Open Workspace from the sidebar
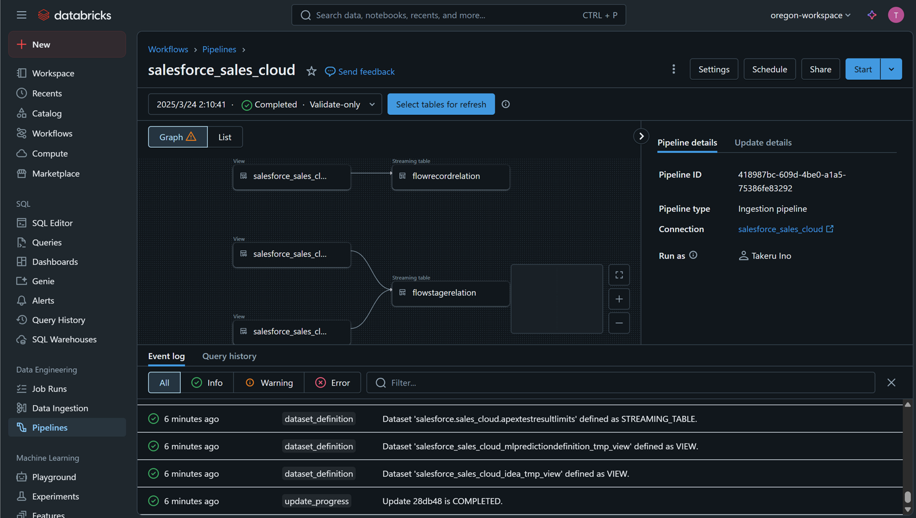Image resolution: width=916 pixels, height=518 pixels. click(67, 73)
